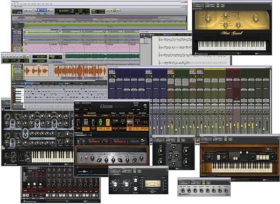The image size is (280, 204).
Task: Turn the Input knob on compressor plugin
Action: tap(115, 184)
